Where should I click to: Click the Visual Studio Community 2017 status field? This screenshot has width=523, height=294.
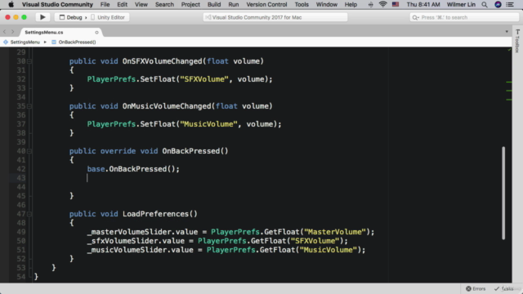click(x=275, y=17)
